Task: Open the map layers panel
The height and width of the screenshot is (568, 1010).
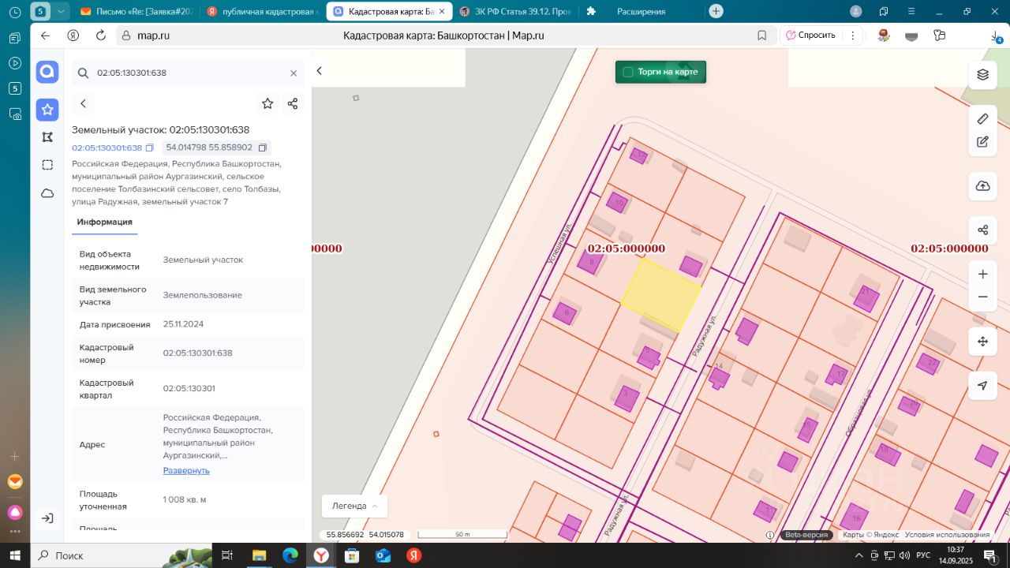Action: tap(982, 74)
